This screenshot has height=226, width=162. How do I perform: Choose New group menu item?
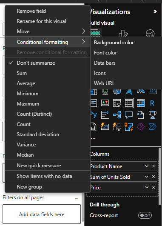click(x=48, y=187)
